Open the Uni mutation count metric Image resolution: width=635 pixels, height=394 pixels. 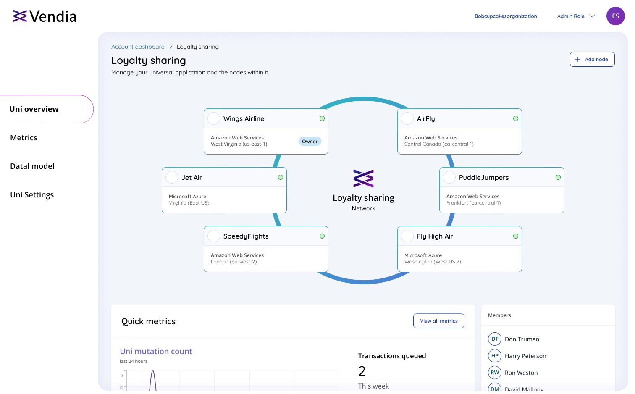[156, 351]
